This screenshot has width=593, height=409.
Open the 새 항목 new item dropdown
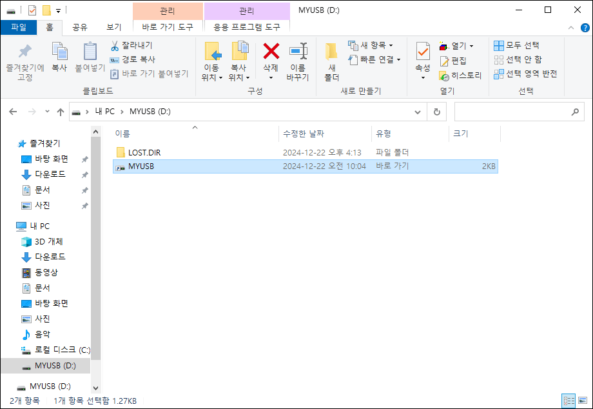(371, 45)
